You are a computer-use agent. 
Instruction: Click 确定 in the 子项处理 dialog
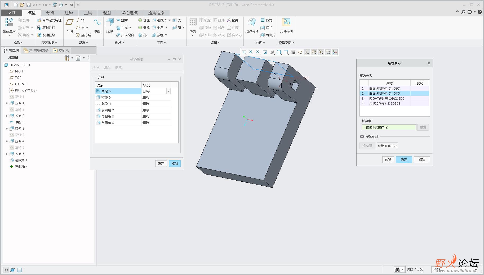pyautogui.click(x=161, y=164)
